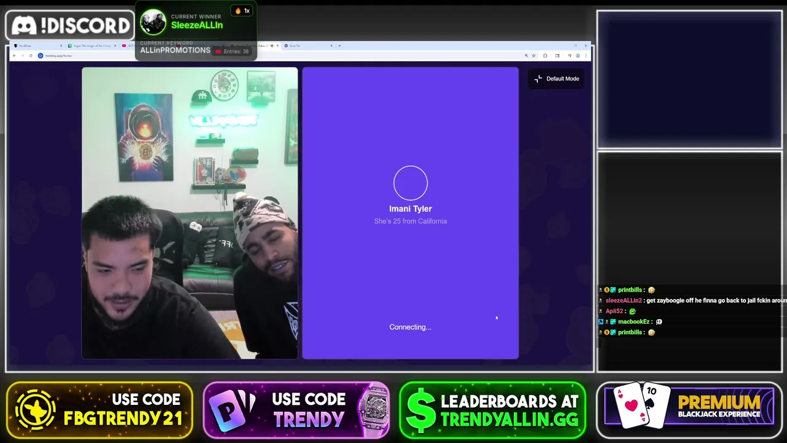This screenshot has width=787, height=443.
Task: Click "She's 25 from California" text
Action: [x=410, y=221]
